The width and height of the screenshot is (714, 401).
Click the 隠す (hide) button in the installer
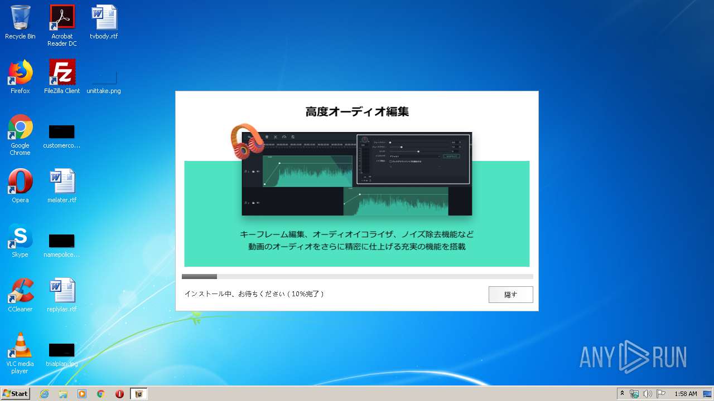pos(510,295)
